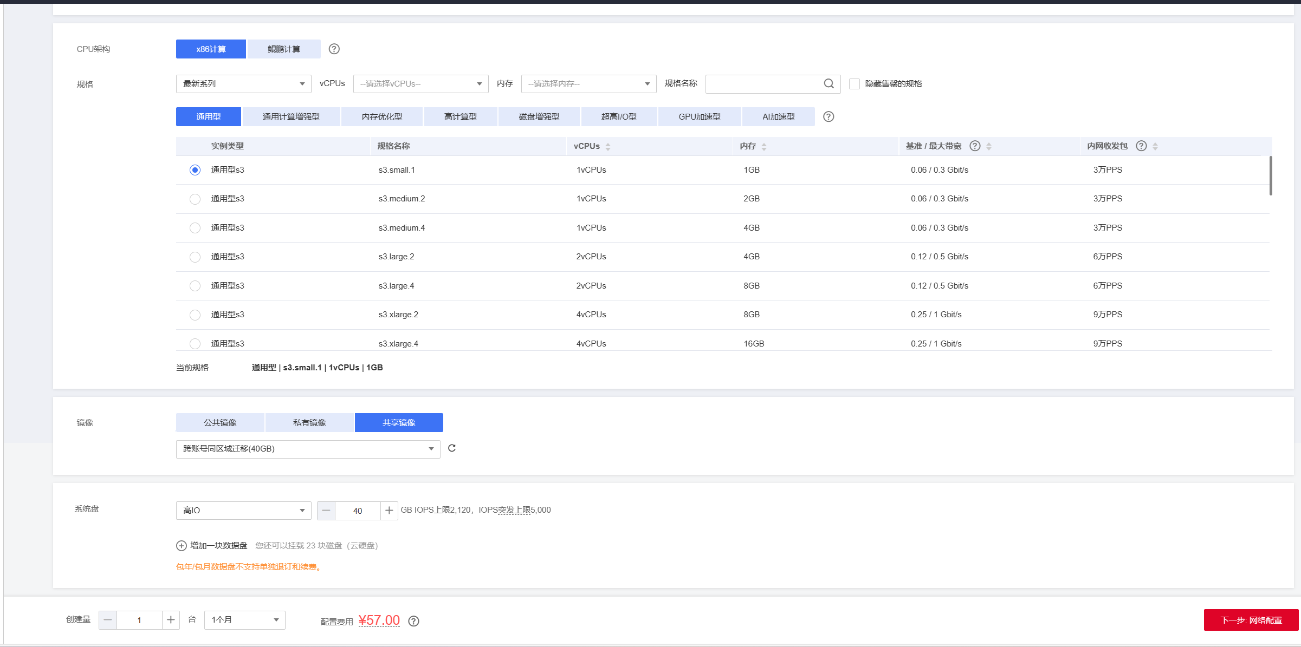The height and width of the screenshot is (647, 1301).
Task: Switch to the 通用计算增强型 tab
Action: coord(291,116)
